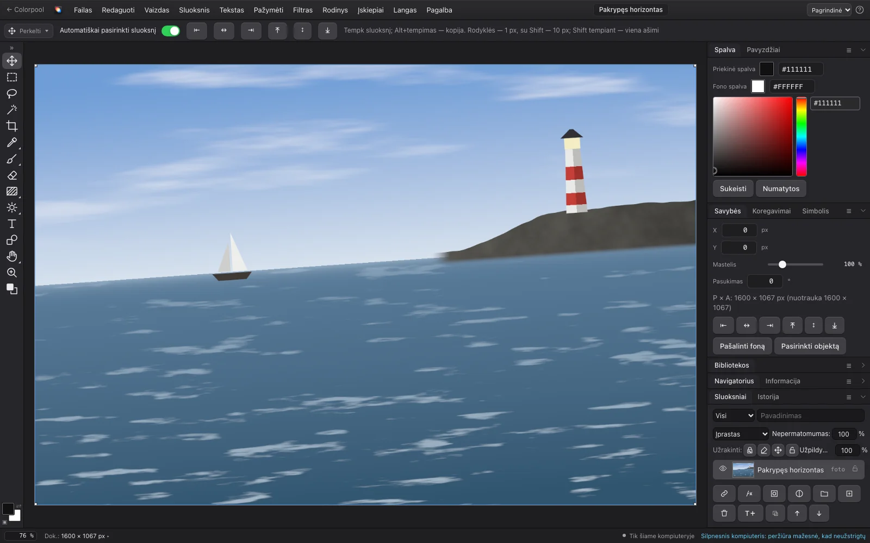
Task: Hide the Pakrypęs horizontas layer
Action: point(723,469)
